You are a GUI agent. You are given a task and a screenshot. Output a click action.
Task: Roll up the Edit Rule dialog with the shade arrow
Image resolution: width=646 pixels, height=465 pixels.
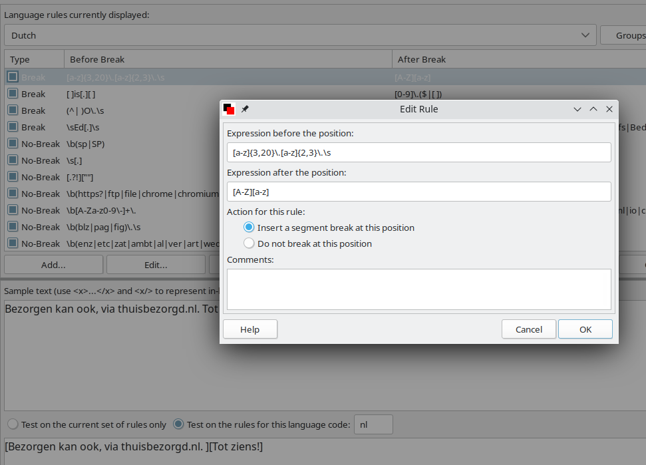coord(593,108)
